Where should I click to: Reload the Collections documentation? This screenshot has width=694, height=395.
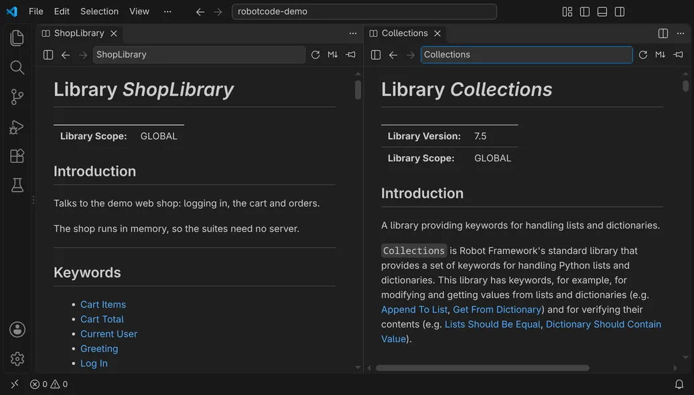coord(642,55)
